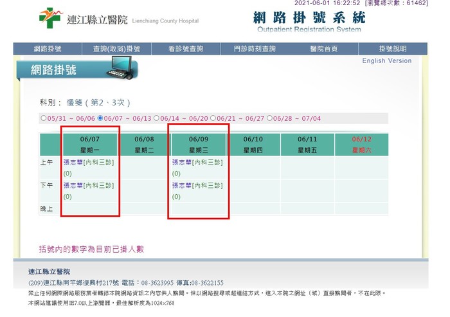Open the 網路掛號 menu item

48,49
